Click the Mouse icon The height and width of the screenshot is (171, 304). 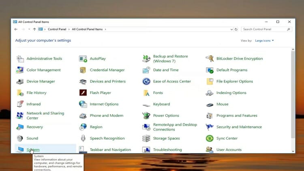210,105
